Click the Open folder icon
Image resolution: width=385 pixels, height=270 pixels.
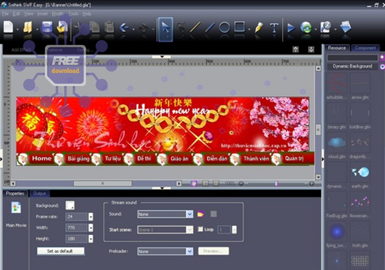[28, 27]
